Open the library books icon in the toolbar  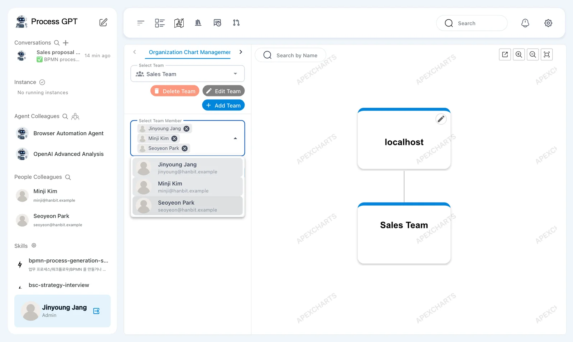click(198, 23)
